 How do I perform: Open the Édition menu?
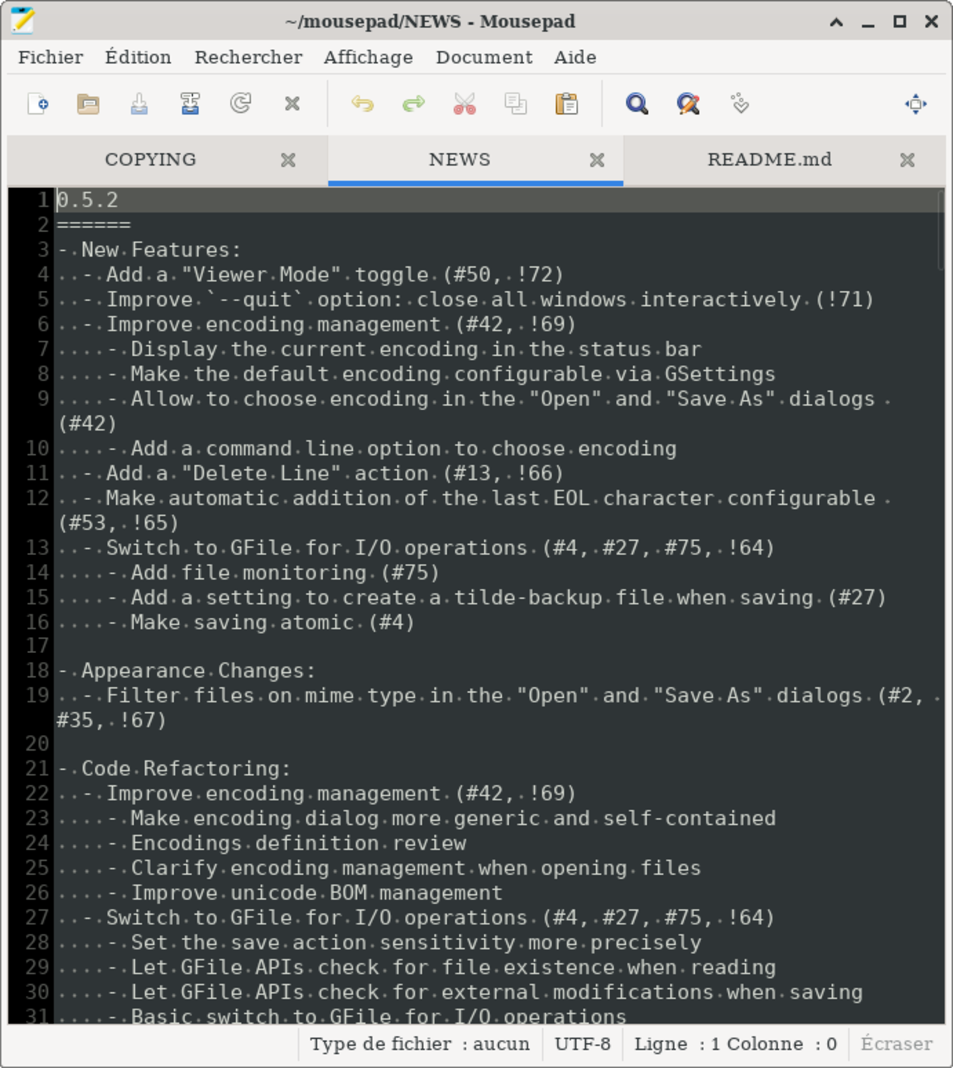coord(138,57)
